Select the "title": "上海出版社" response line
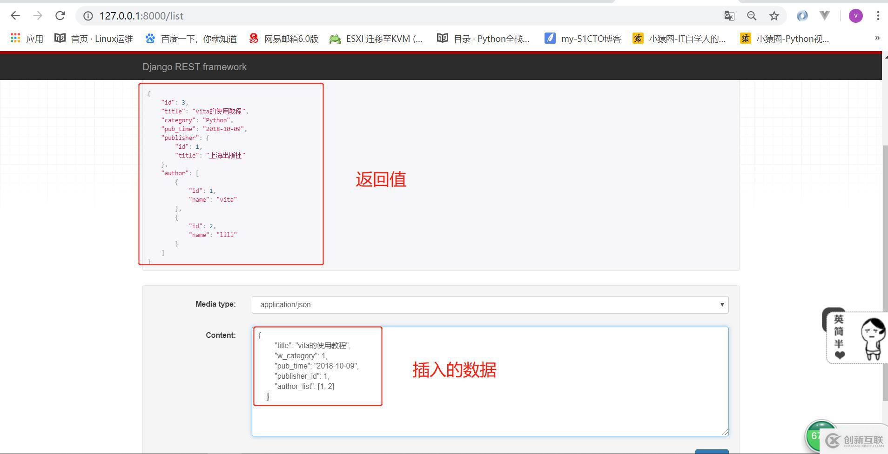Image resolution: width=888 pixels, height=454 pixels. pyautogui.click(x=210, y=155)
